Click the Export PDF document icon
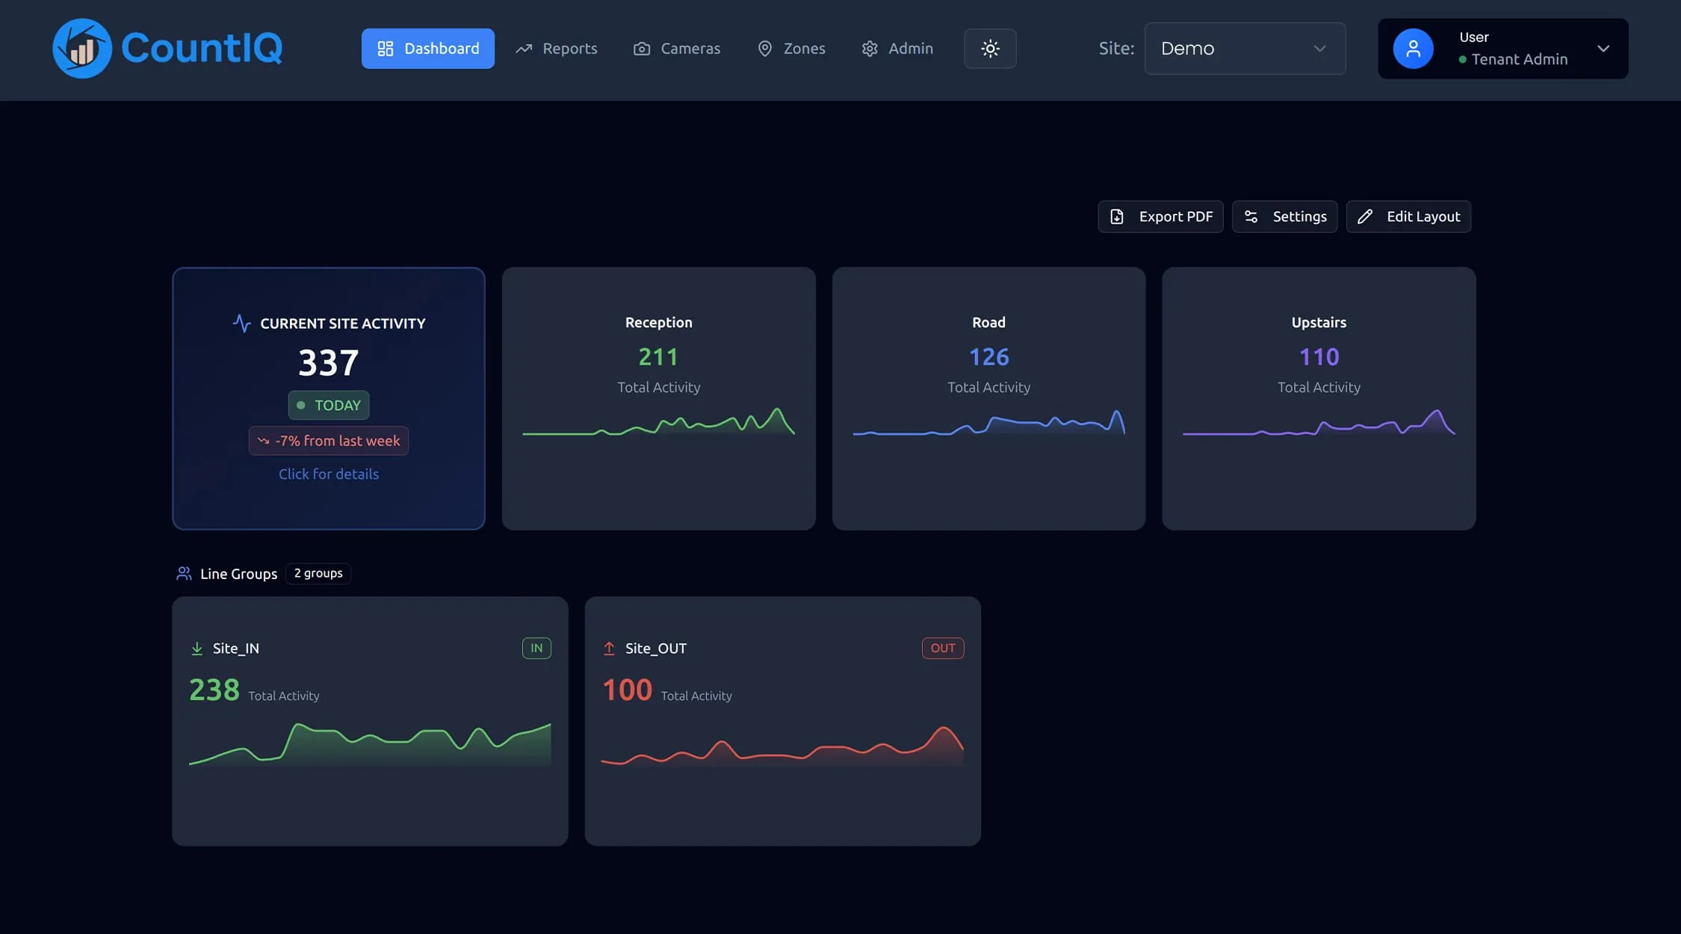The image size is (1681, 934). coord(1118,217)
